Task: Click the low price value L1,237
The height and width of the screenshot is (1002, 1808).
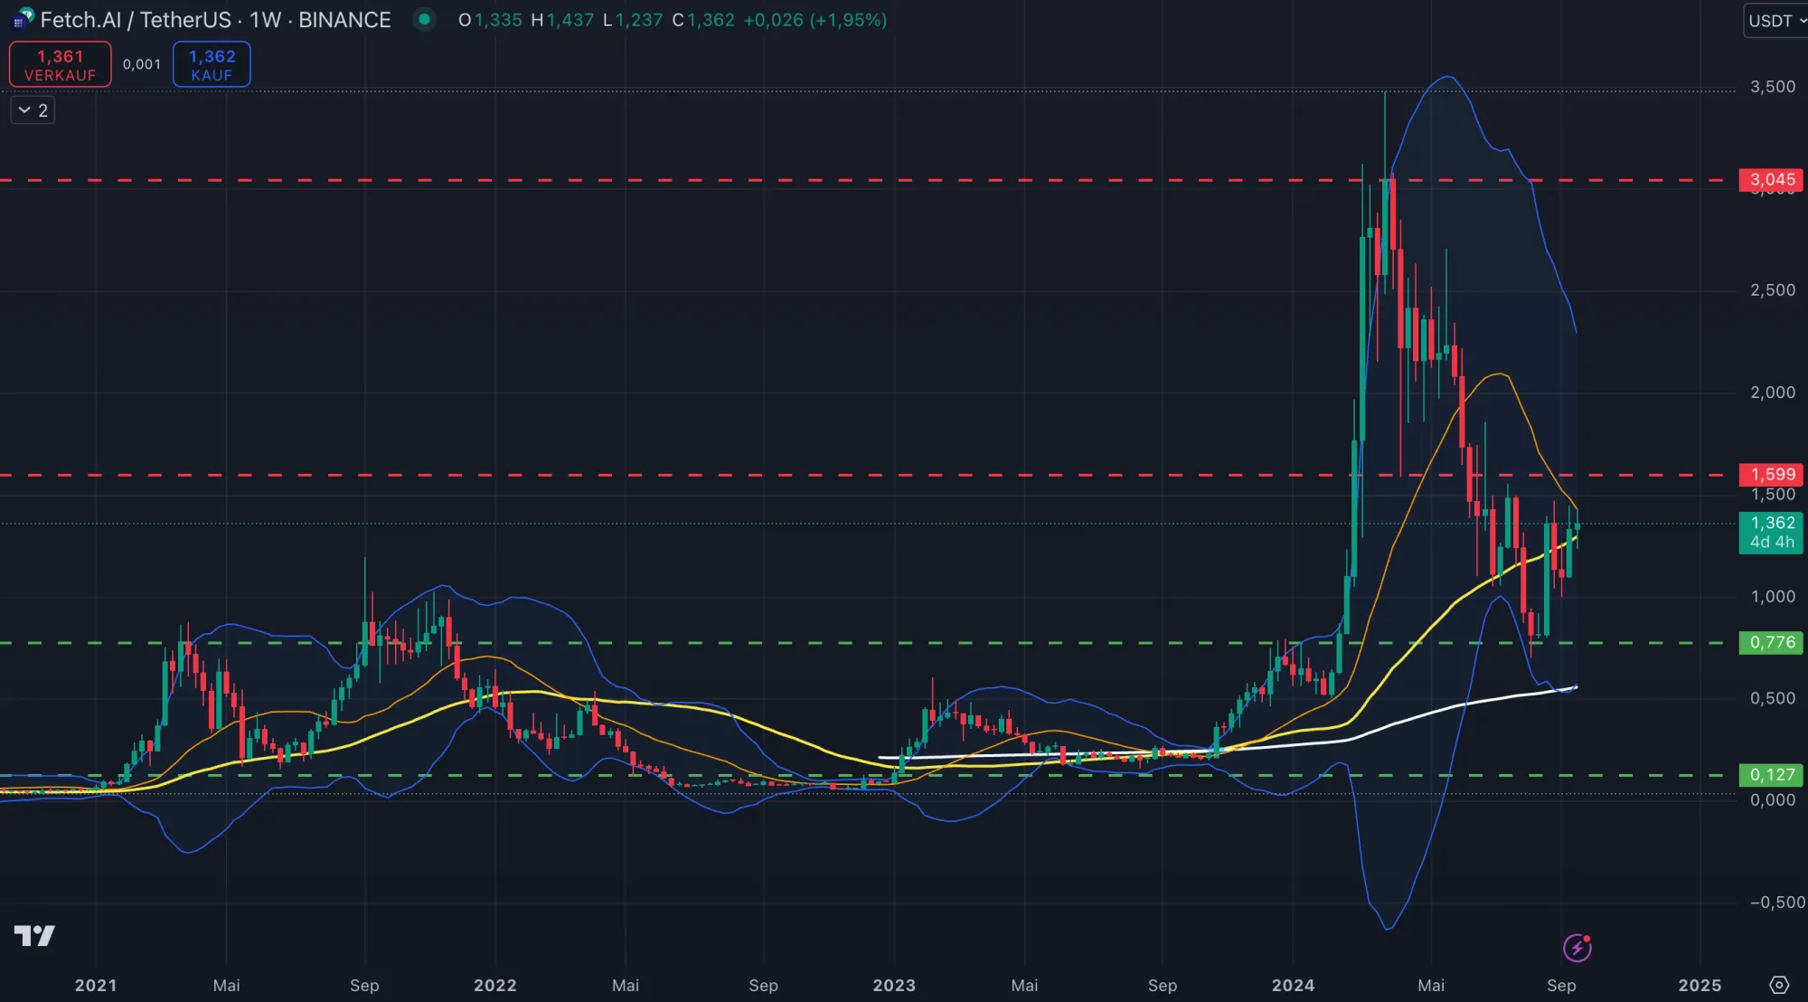Action: pyautogui.click(x=633, y=20)
